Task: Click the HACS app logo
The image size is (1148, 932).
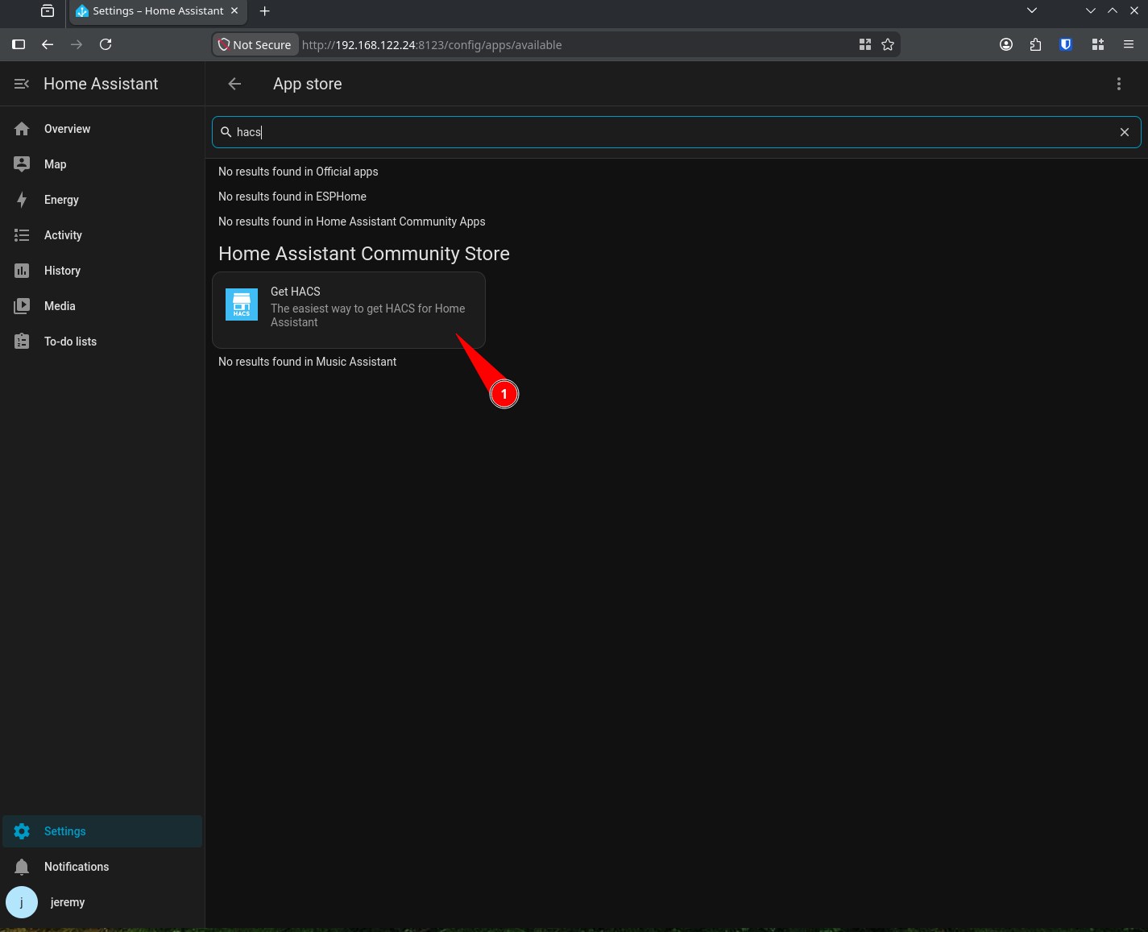Action: pyautogui.click(x=242, y=304)
